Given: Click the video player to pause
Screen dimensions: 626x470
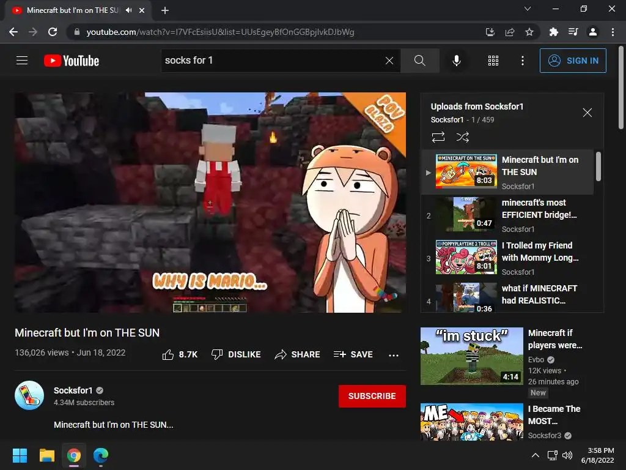Looking at the screenshot, I should tap(210, 202).
